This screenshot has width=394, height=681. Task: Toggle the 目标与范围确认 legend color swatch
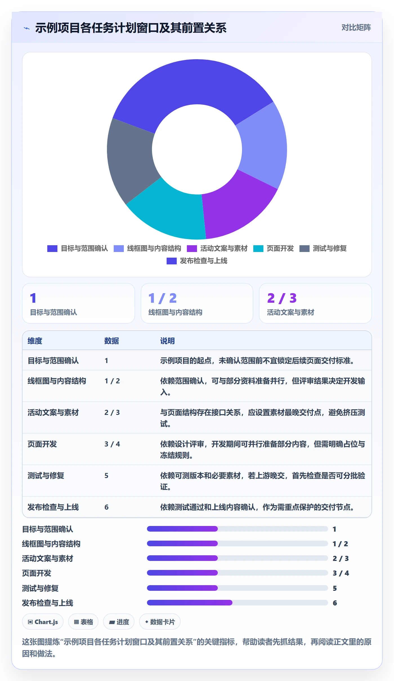pyautogui.click(x=52, y=248)
